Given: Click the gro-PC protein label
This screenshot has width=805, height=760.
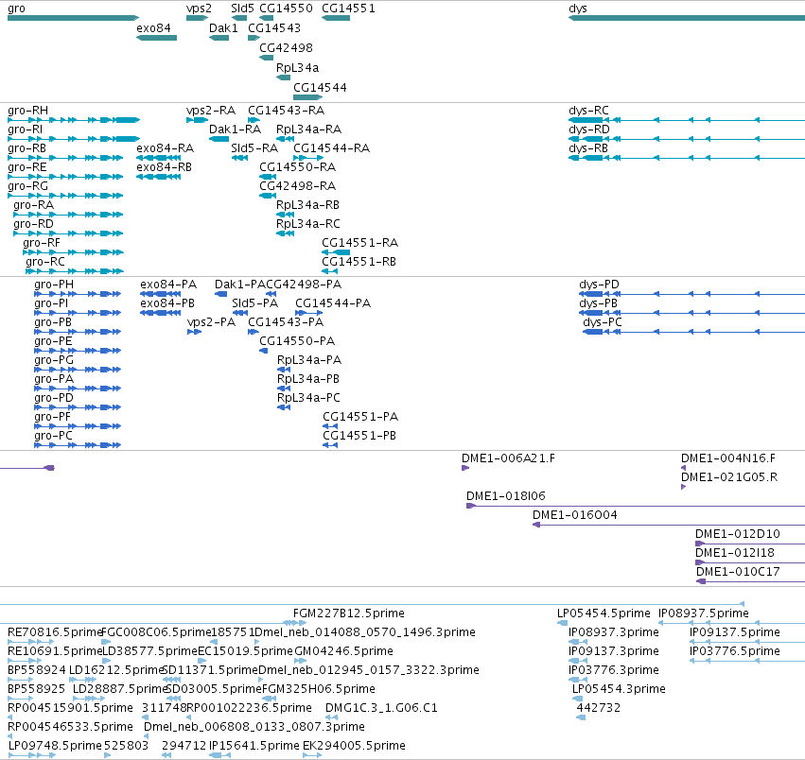Looking at the screenshot, I should click(x=53, y=436).
